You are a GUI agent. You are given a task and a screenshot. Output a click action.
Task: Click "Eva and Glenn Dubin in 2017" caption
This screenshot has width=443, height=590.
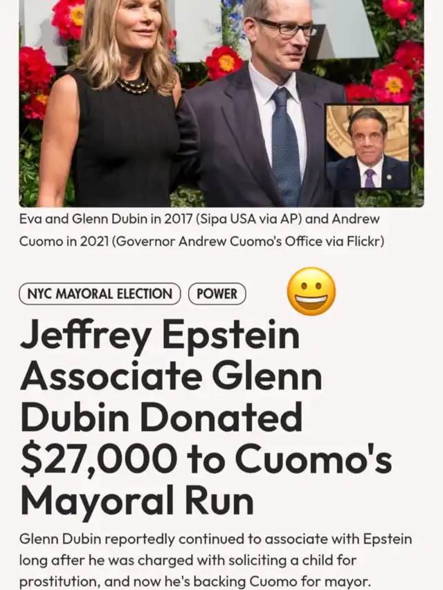click(106, 219)
